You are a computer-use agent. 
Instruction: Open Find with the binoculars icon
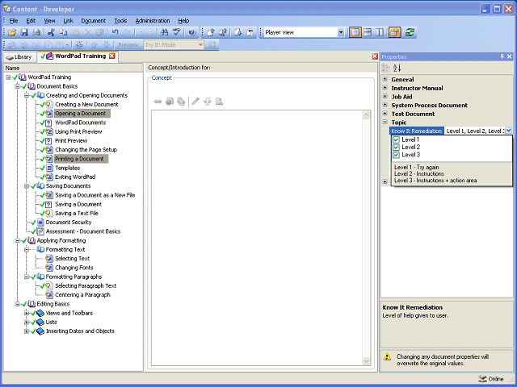164,32
